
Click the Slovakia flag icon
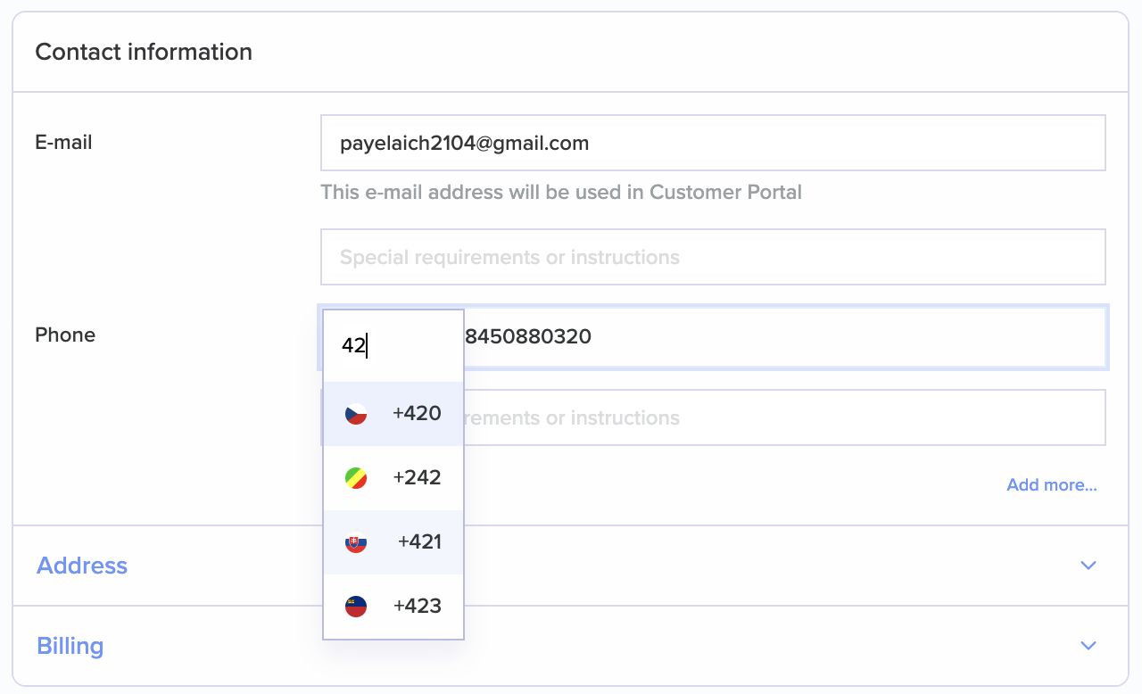(x=356, y=542)
